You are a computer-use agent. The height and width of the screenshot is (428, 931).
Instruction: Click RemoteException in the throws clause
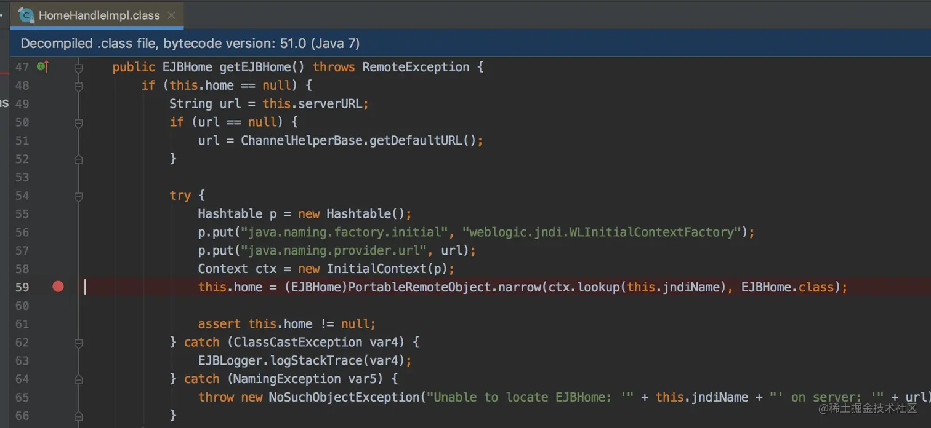tap(416, 67)
